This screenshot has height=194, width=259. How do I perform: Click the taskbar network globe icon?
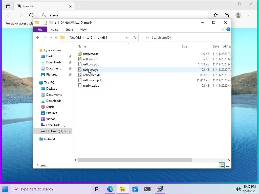click(239, 189)
